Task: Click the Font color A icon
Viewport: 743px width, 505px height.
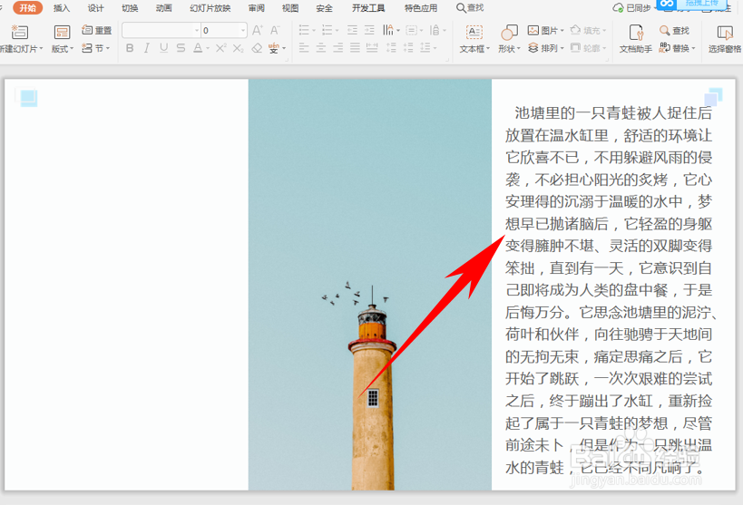Action: [198, 48]
